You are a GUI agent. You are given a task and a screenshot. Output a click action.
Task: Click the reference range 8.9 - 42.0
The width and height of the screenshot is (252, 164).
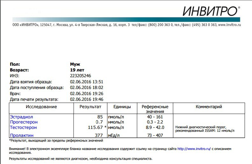tap(155, 127)
